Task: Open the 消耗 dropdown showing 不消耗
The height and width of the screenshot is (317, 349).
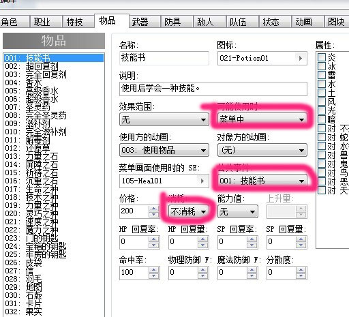Action: 188,211
